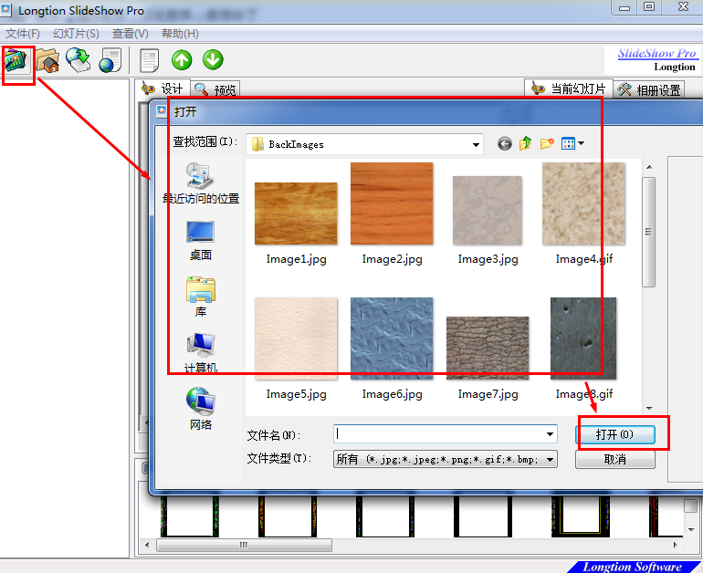Select 计算机 computer location
This screenshot has width=703, height=573.
201,353
